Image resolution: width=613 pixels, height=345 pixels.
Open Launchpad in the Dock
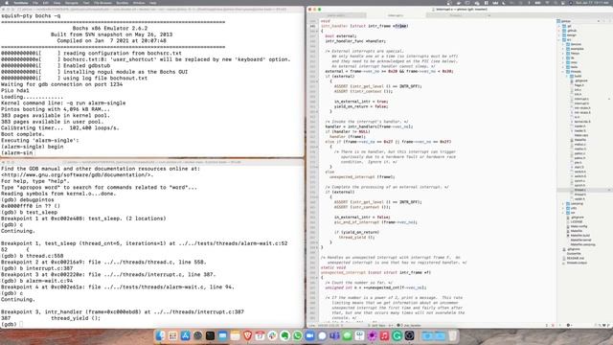click(172, 335)
